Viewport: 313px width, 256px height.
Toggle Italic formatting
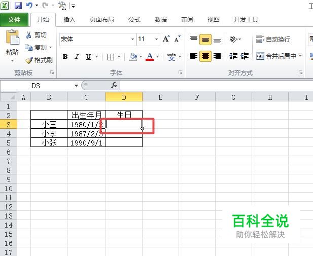(x=77, y=57)
